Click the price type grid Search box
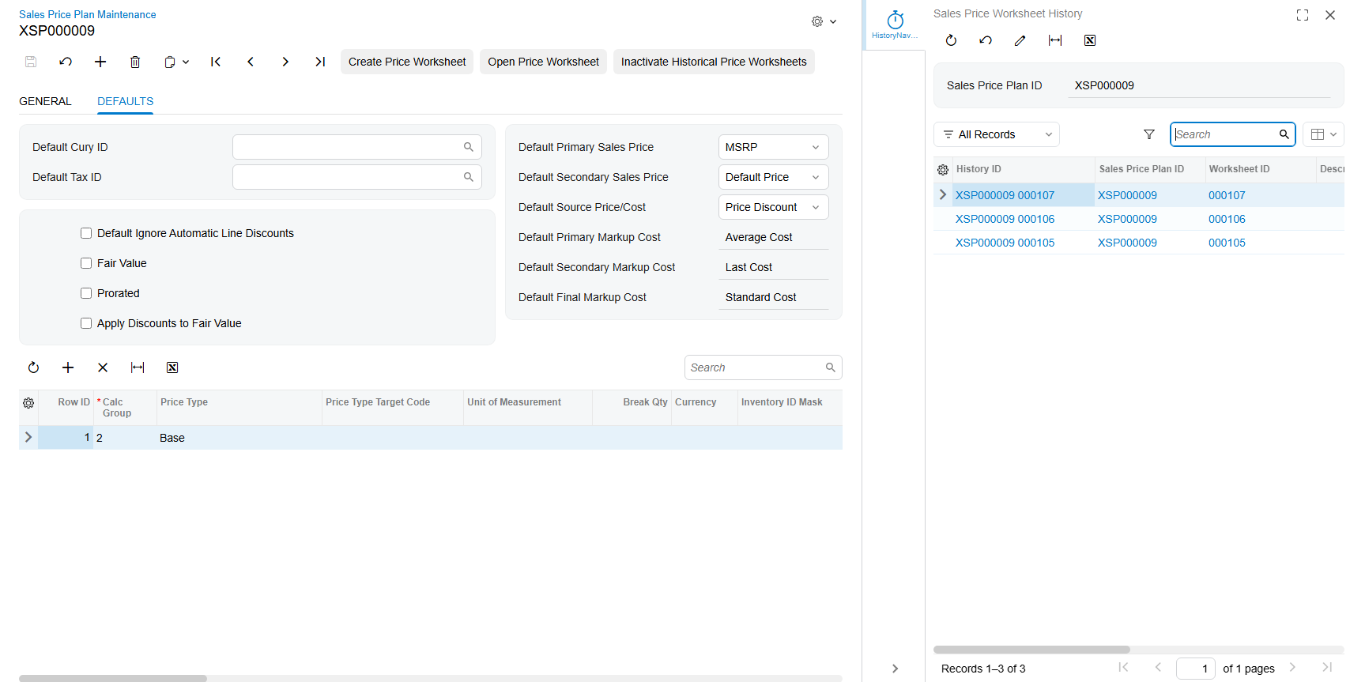The height and width of the screenshot is (682, 1350). point(763,367)
